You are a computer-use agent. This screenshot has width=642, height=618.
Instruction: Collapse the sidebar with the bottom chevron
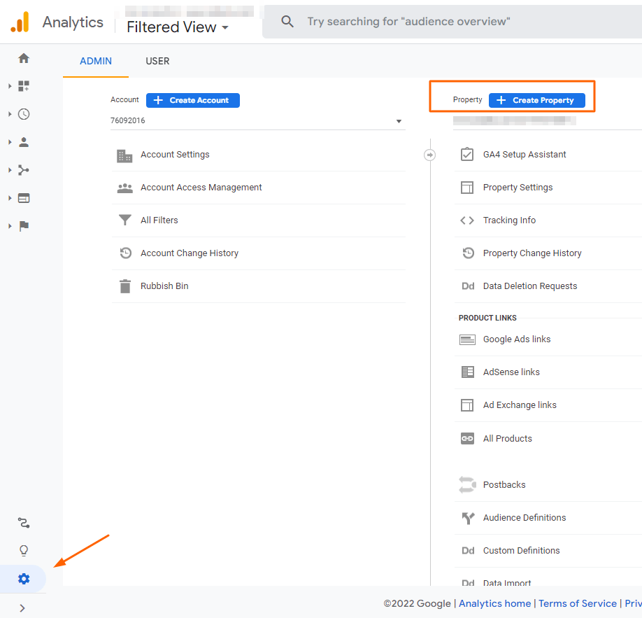point(23,608)
